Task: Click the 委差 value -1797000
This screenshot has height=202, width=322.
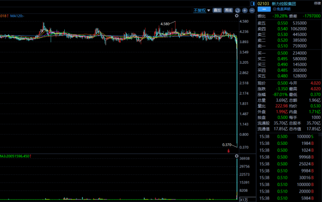Action: [x=311, y=16]
